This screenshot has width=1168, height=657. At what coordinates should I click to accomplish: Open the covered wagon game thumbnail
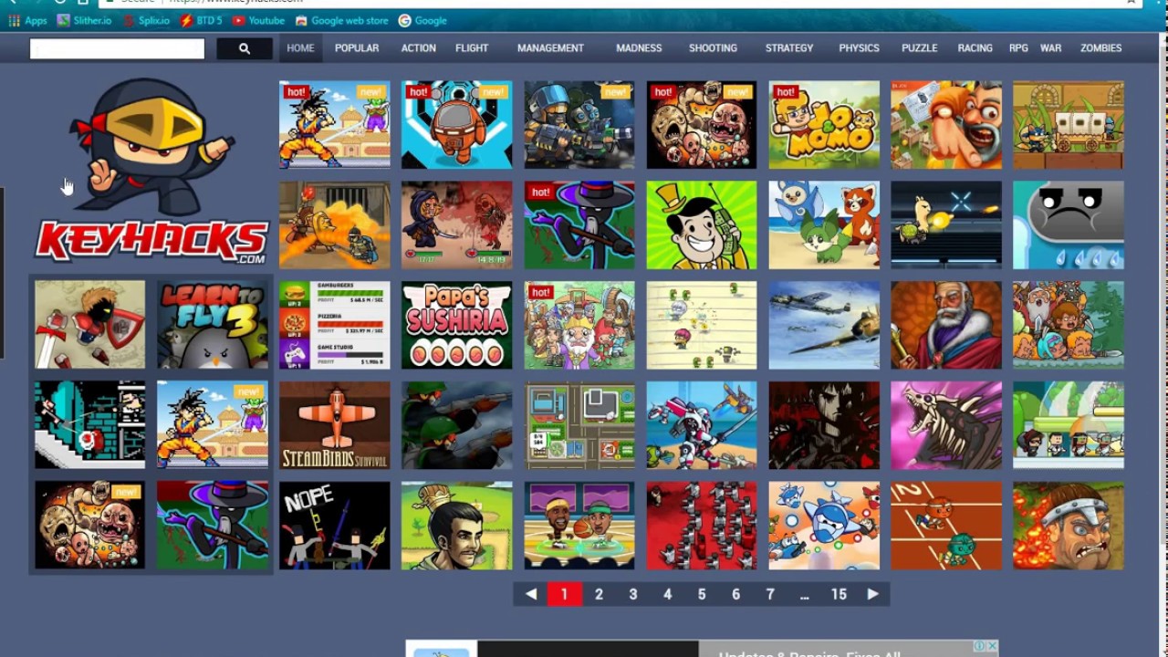[x=1068, y=124]
